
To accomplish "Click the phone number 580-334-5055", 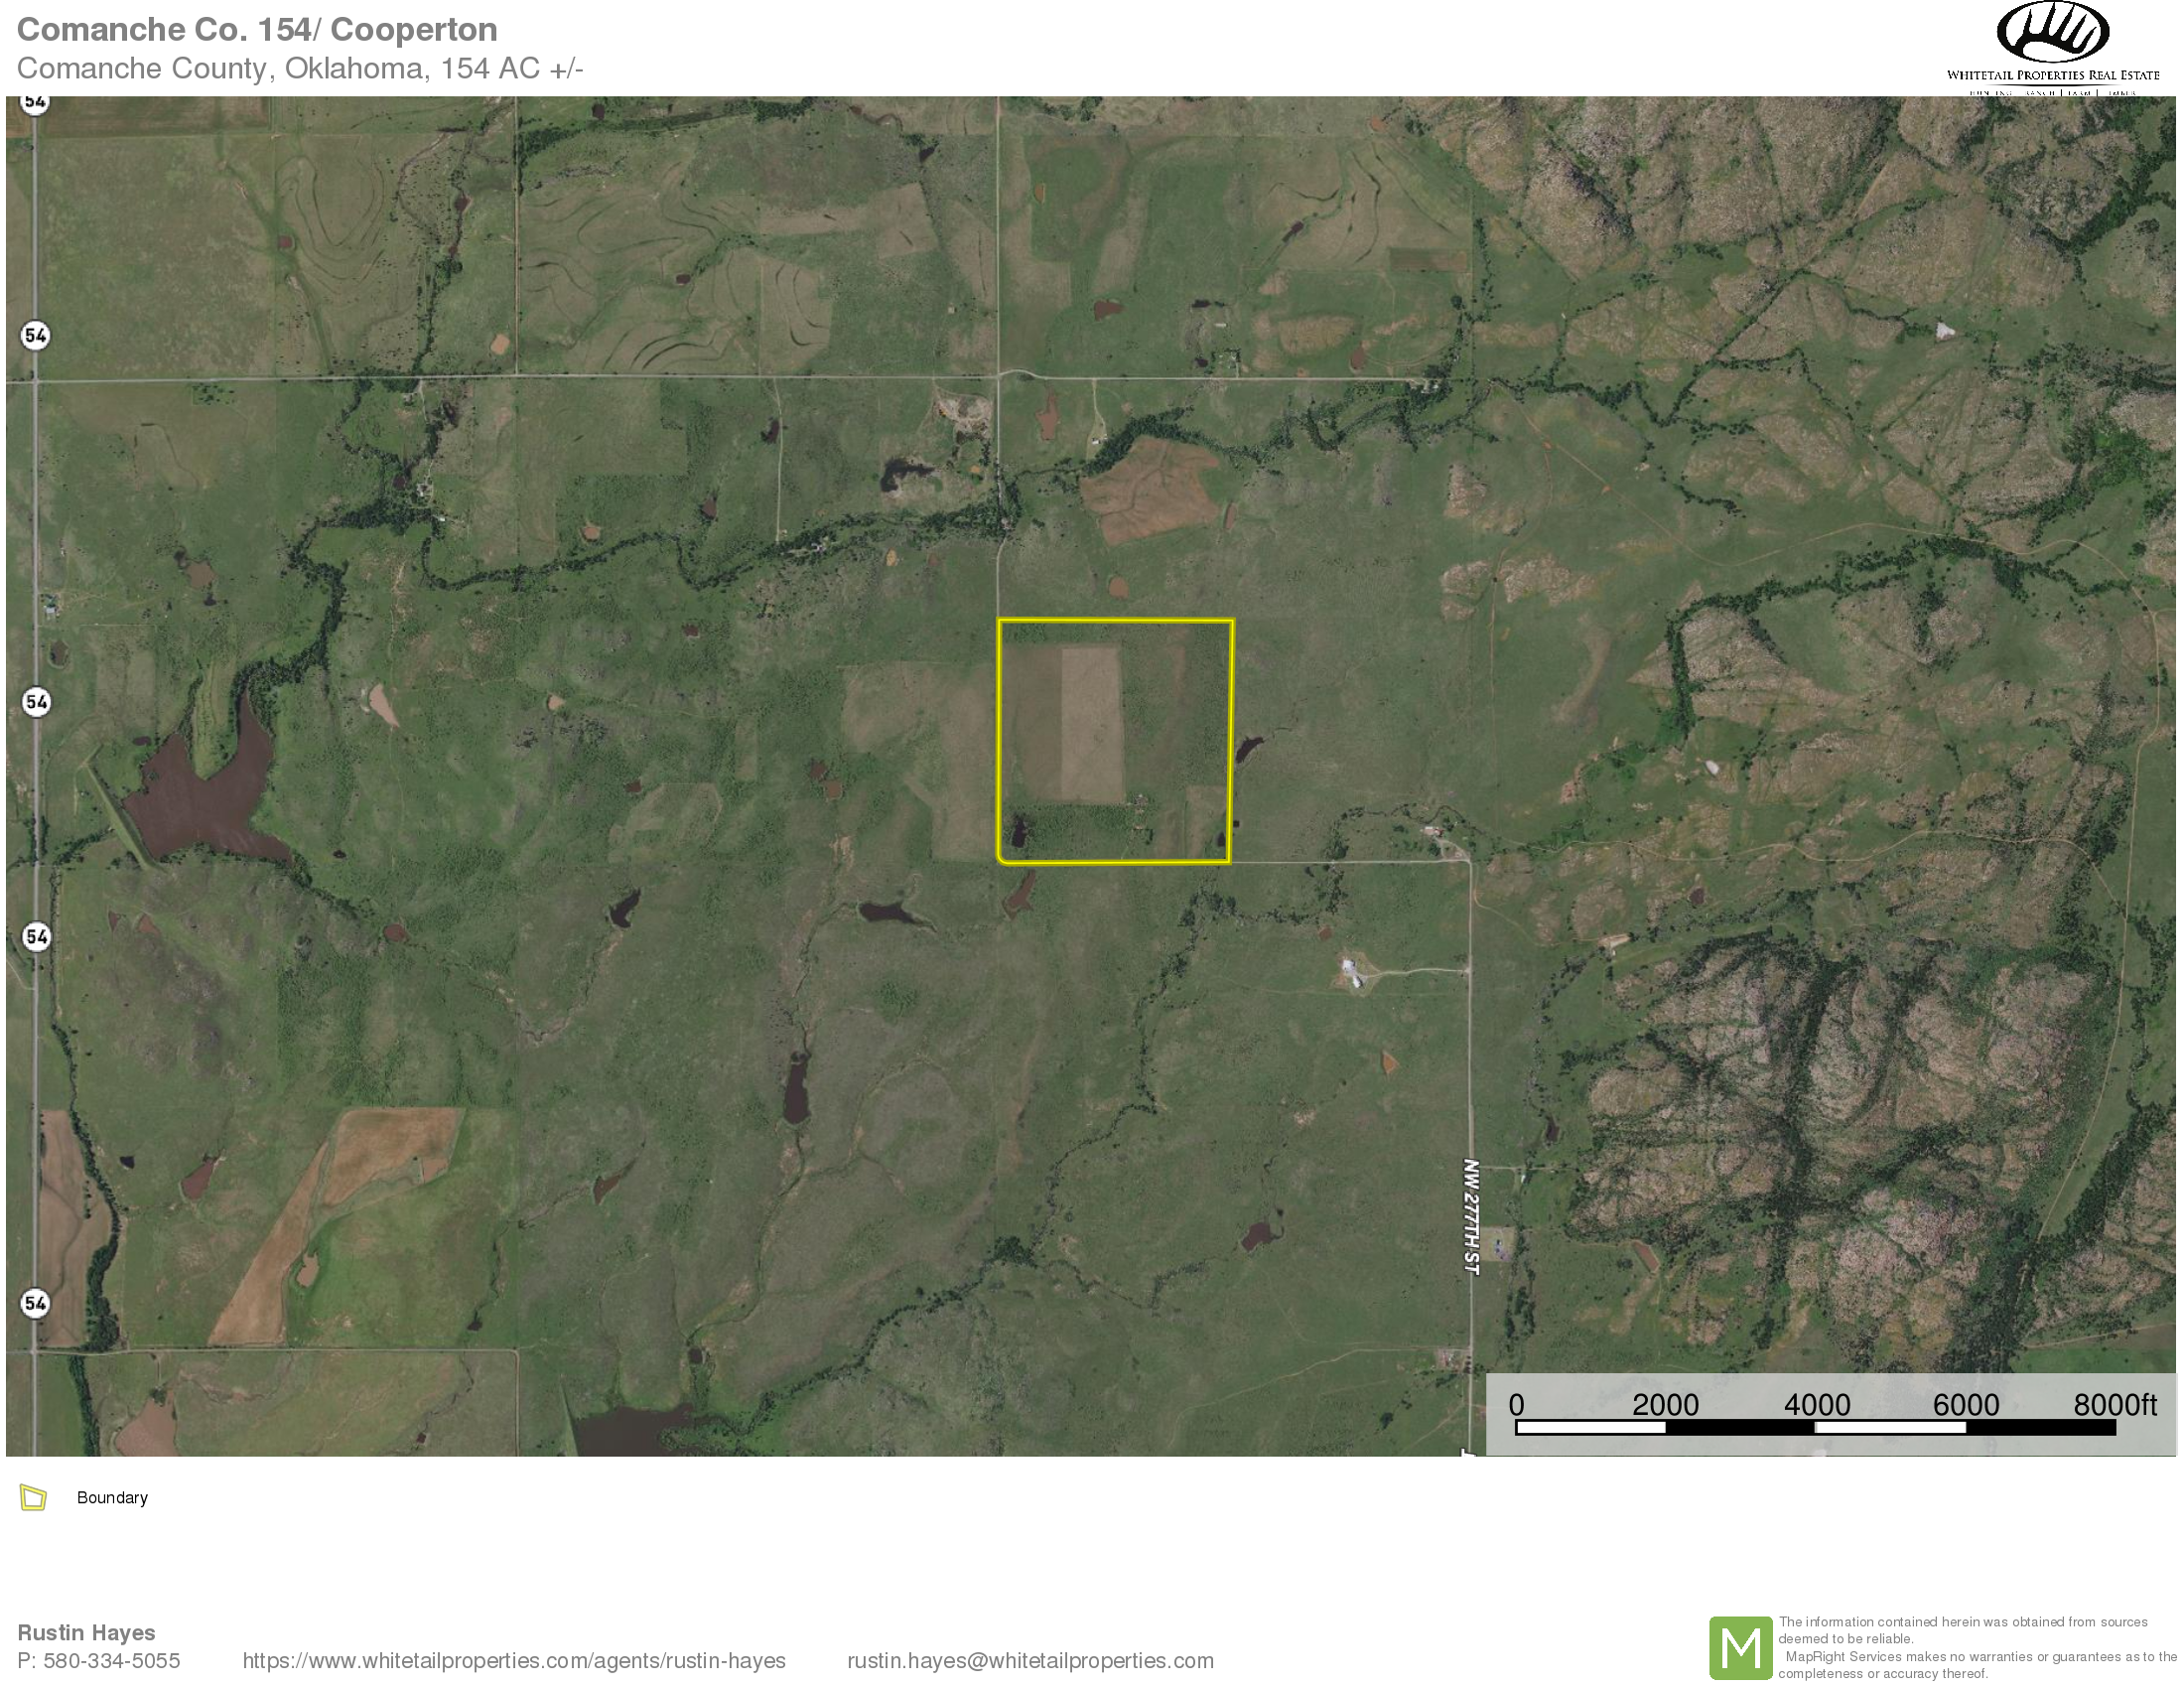I will pyautogui.click(x=111, y=1661).
